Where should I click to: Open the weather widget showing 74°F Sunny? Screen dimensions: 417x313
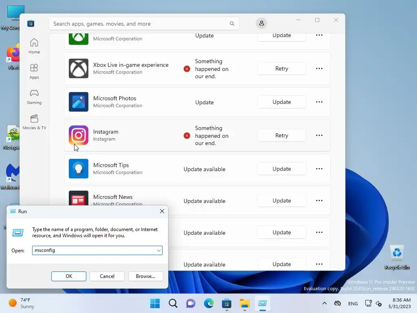[x=22, y=303]
